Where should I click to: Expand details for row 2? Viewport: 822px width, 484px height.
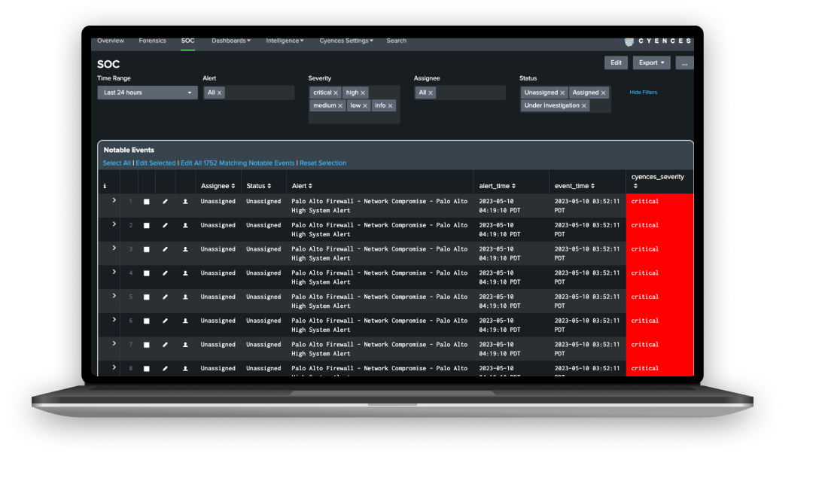[114, 224]
